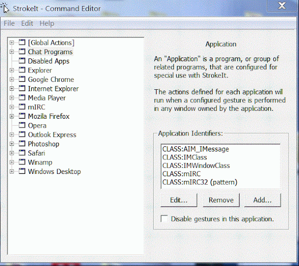Open the Help menu

[47, 23]
